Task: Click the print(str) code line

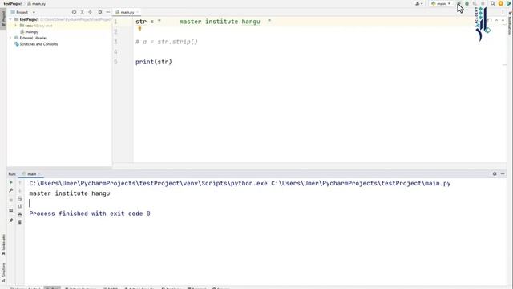Action: point(154,62)
